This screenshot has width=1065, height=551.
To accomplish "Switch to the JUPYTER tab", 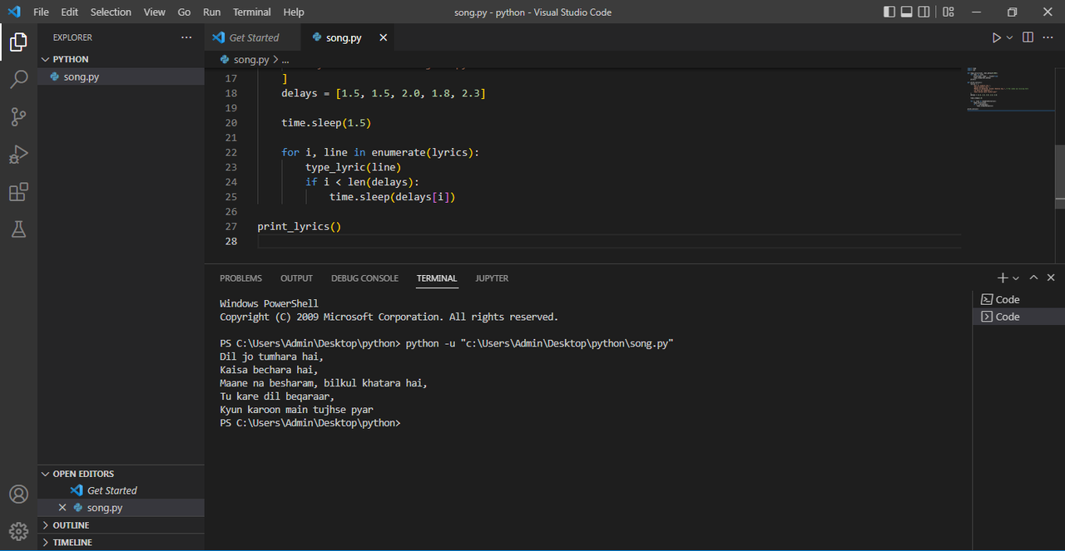I will pyautogui.click(x=492, y=278).
